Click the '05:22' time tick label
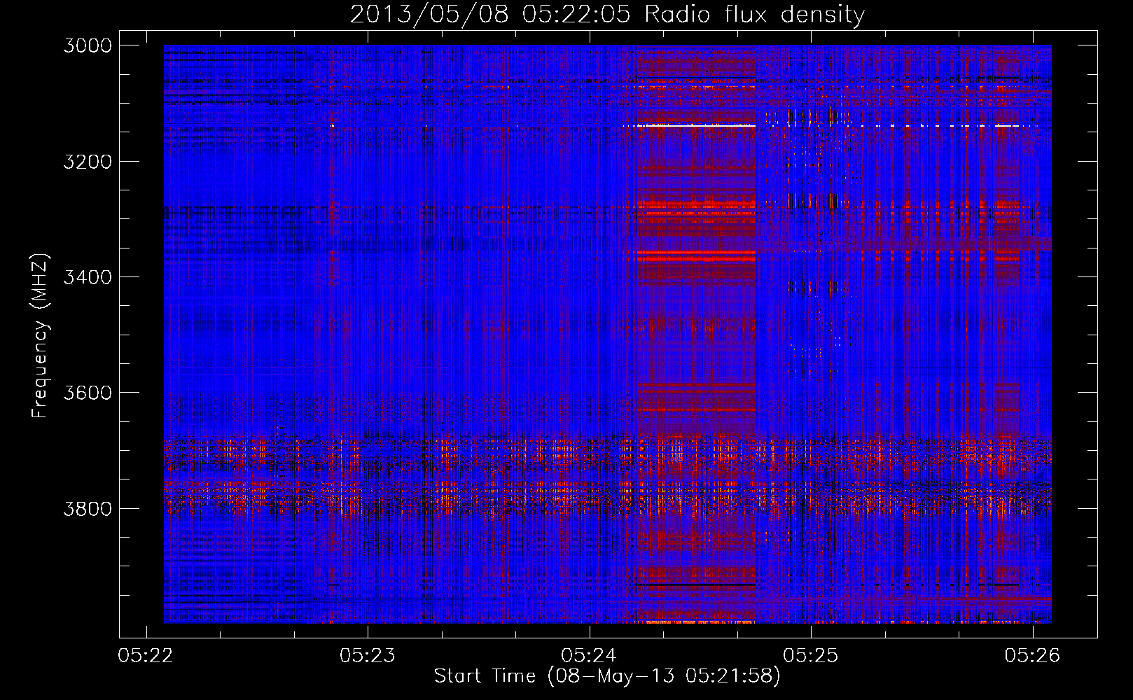This screenshot has width=1133, height=700. [x=146, y=655]
